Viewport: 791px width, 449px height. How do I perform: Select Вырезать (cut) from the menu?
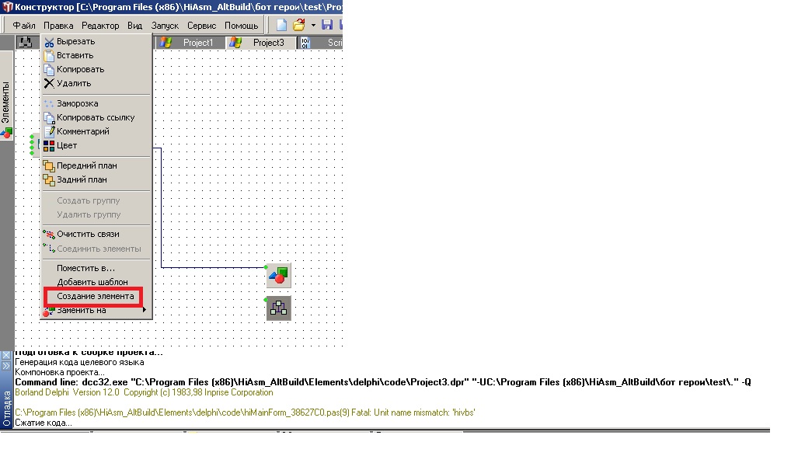(x=75, y=41)
